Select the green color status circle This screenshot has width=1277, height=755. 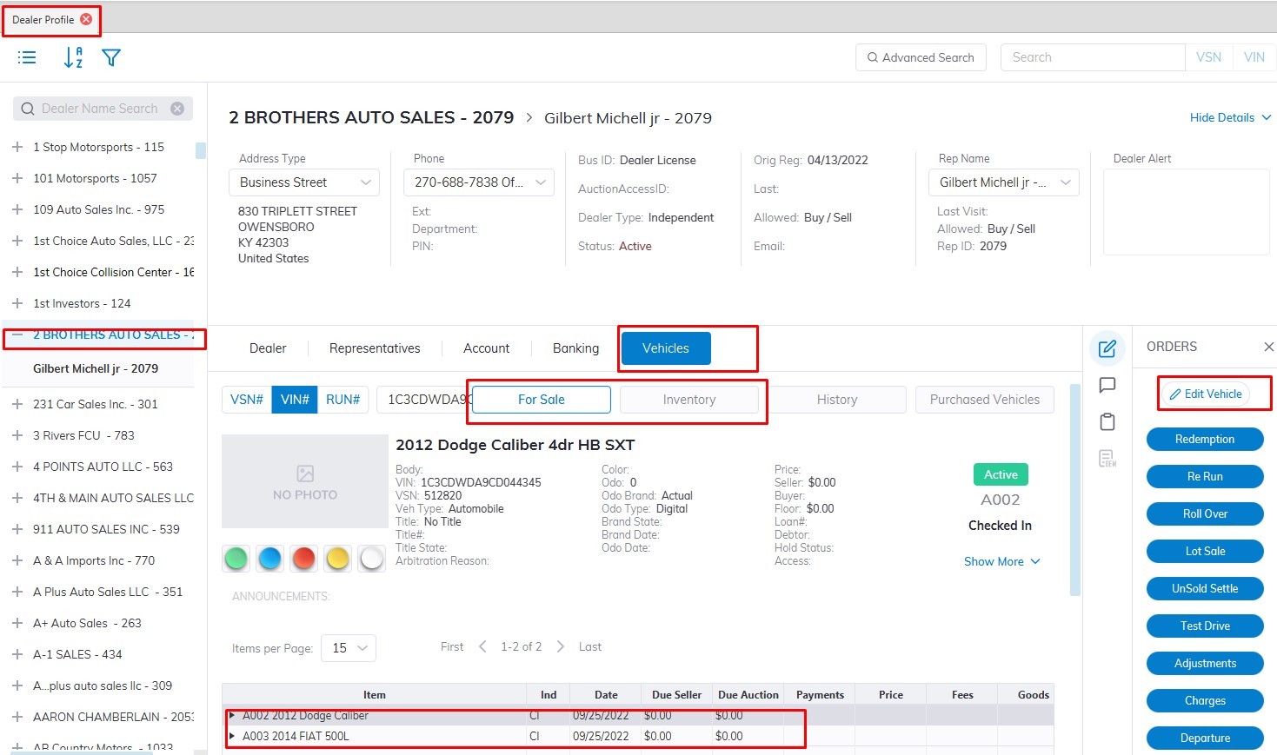[236, 559]
